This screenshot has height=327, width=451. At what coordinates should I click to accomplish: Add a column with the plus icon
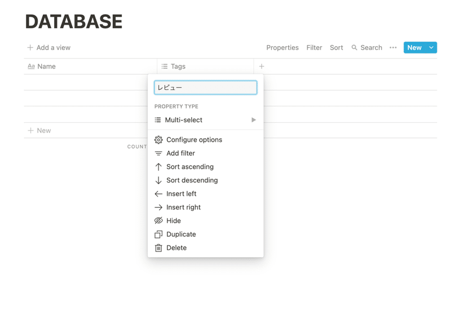click(x=262, y=66)
